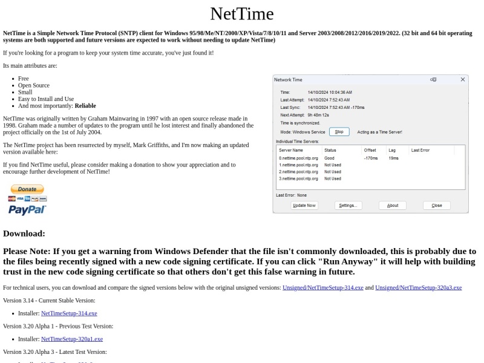Image resolution: width=484 pixels, height=363 pixels.
Task: Click the NetTime page heading
Action: point(242,14)
